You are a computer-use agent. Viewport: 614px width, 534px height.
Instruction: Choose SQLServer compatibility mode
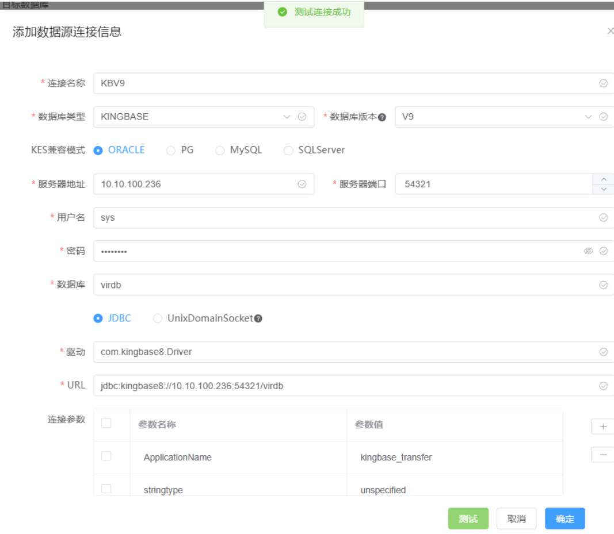coord(288,151)
